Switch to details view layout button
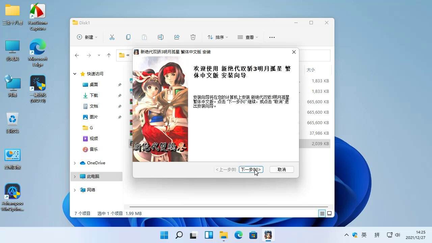The width and height of the screenshot is (432, 243). [x=322, y=213]
